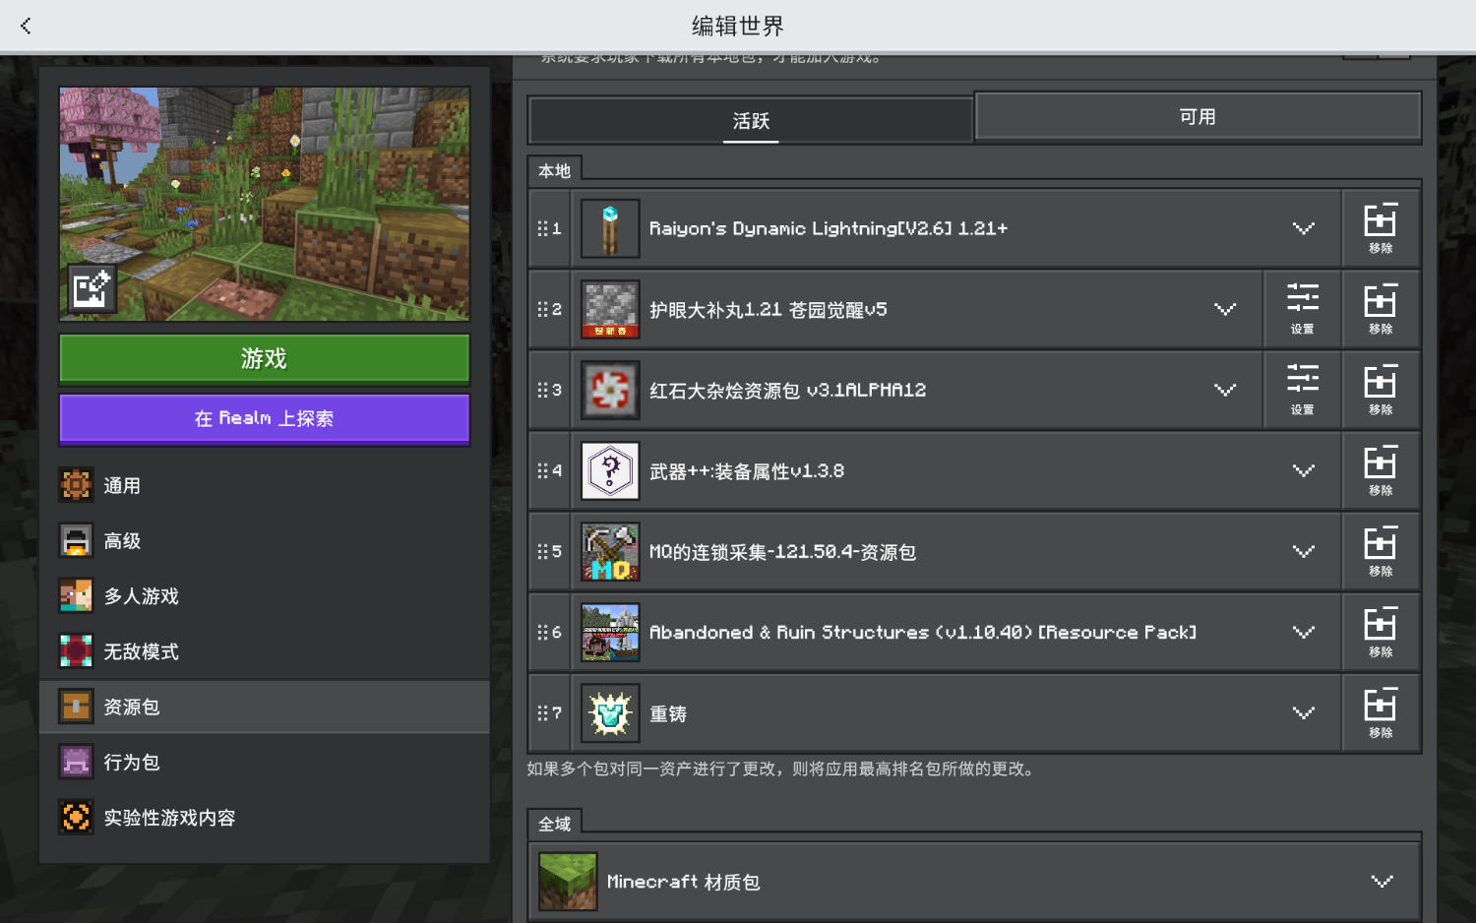This screenshot has width=1476, height=923.
Task: Open 设置 for 护眼大补丸1.21 pack
Action: (x=1302, y=309)
